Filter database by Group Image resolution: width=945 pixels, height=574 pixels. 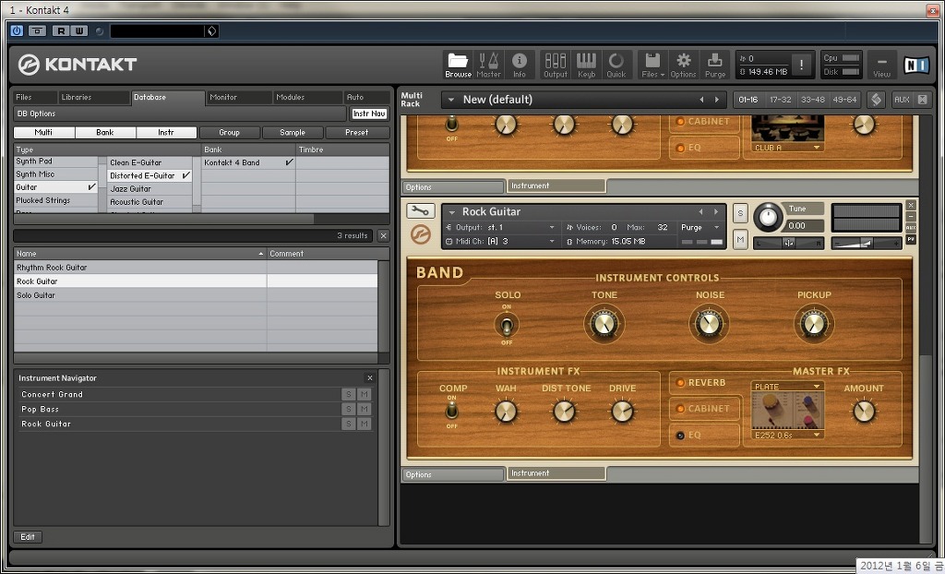230,133
